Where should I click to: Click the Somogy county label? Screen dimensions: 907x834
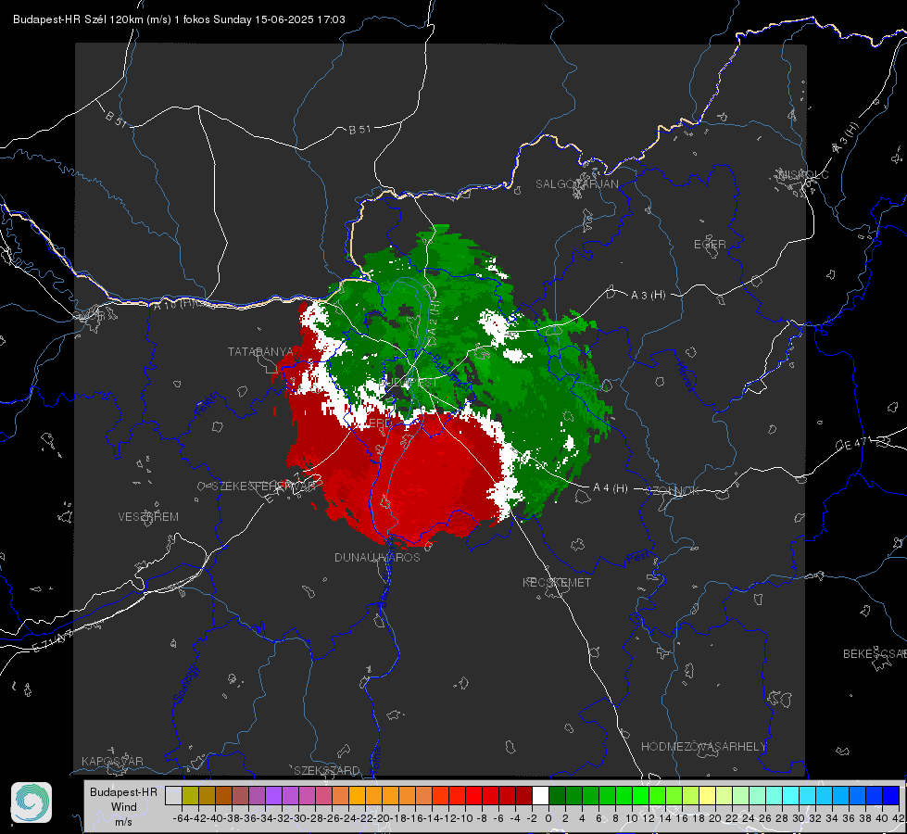point(185,684)
